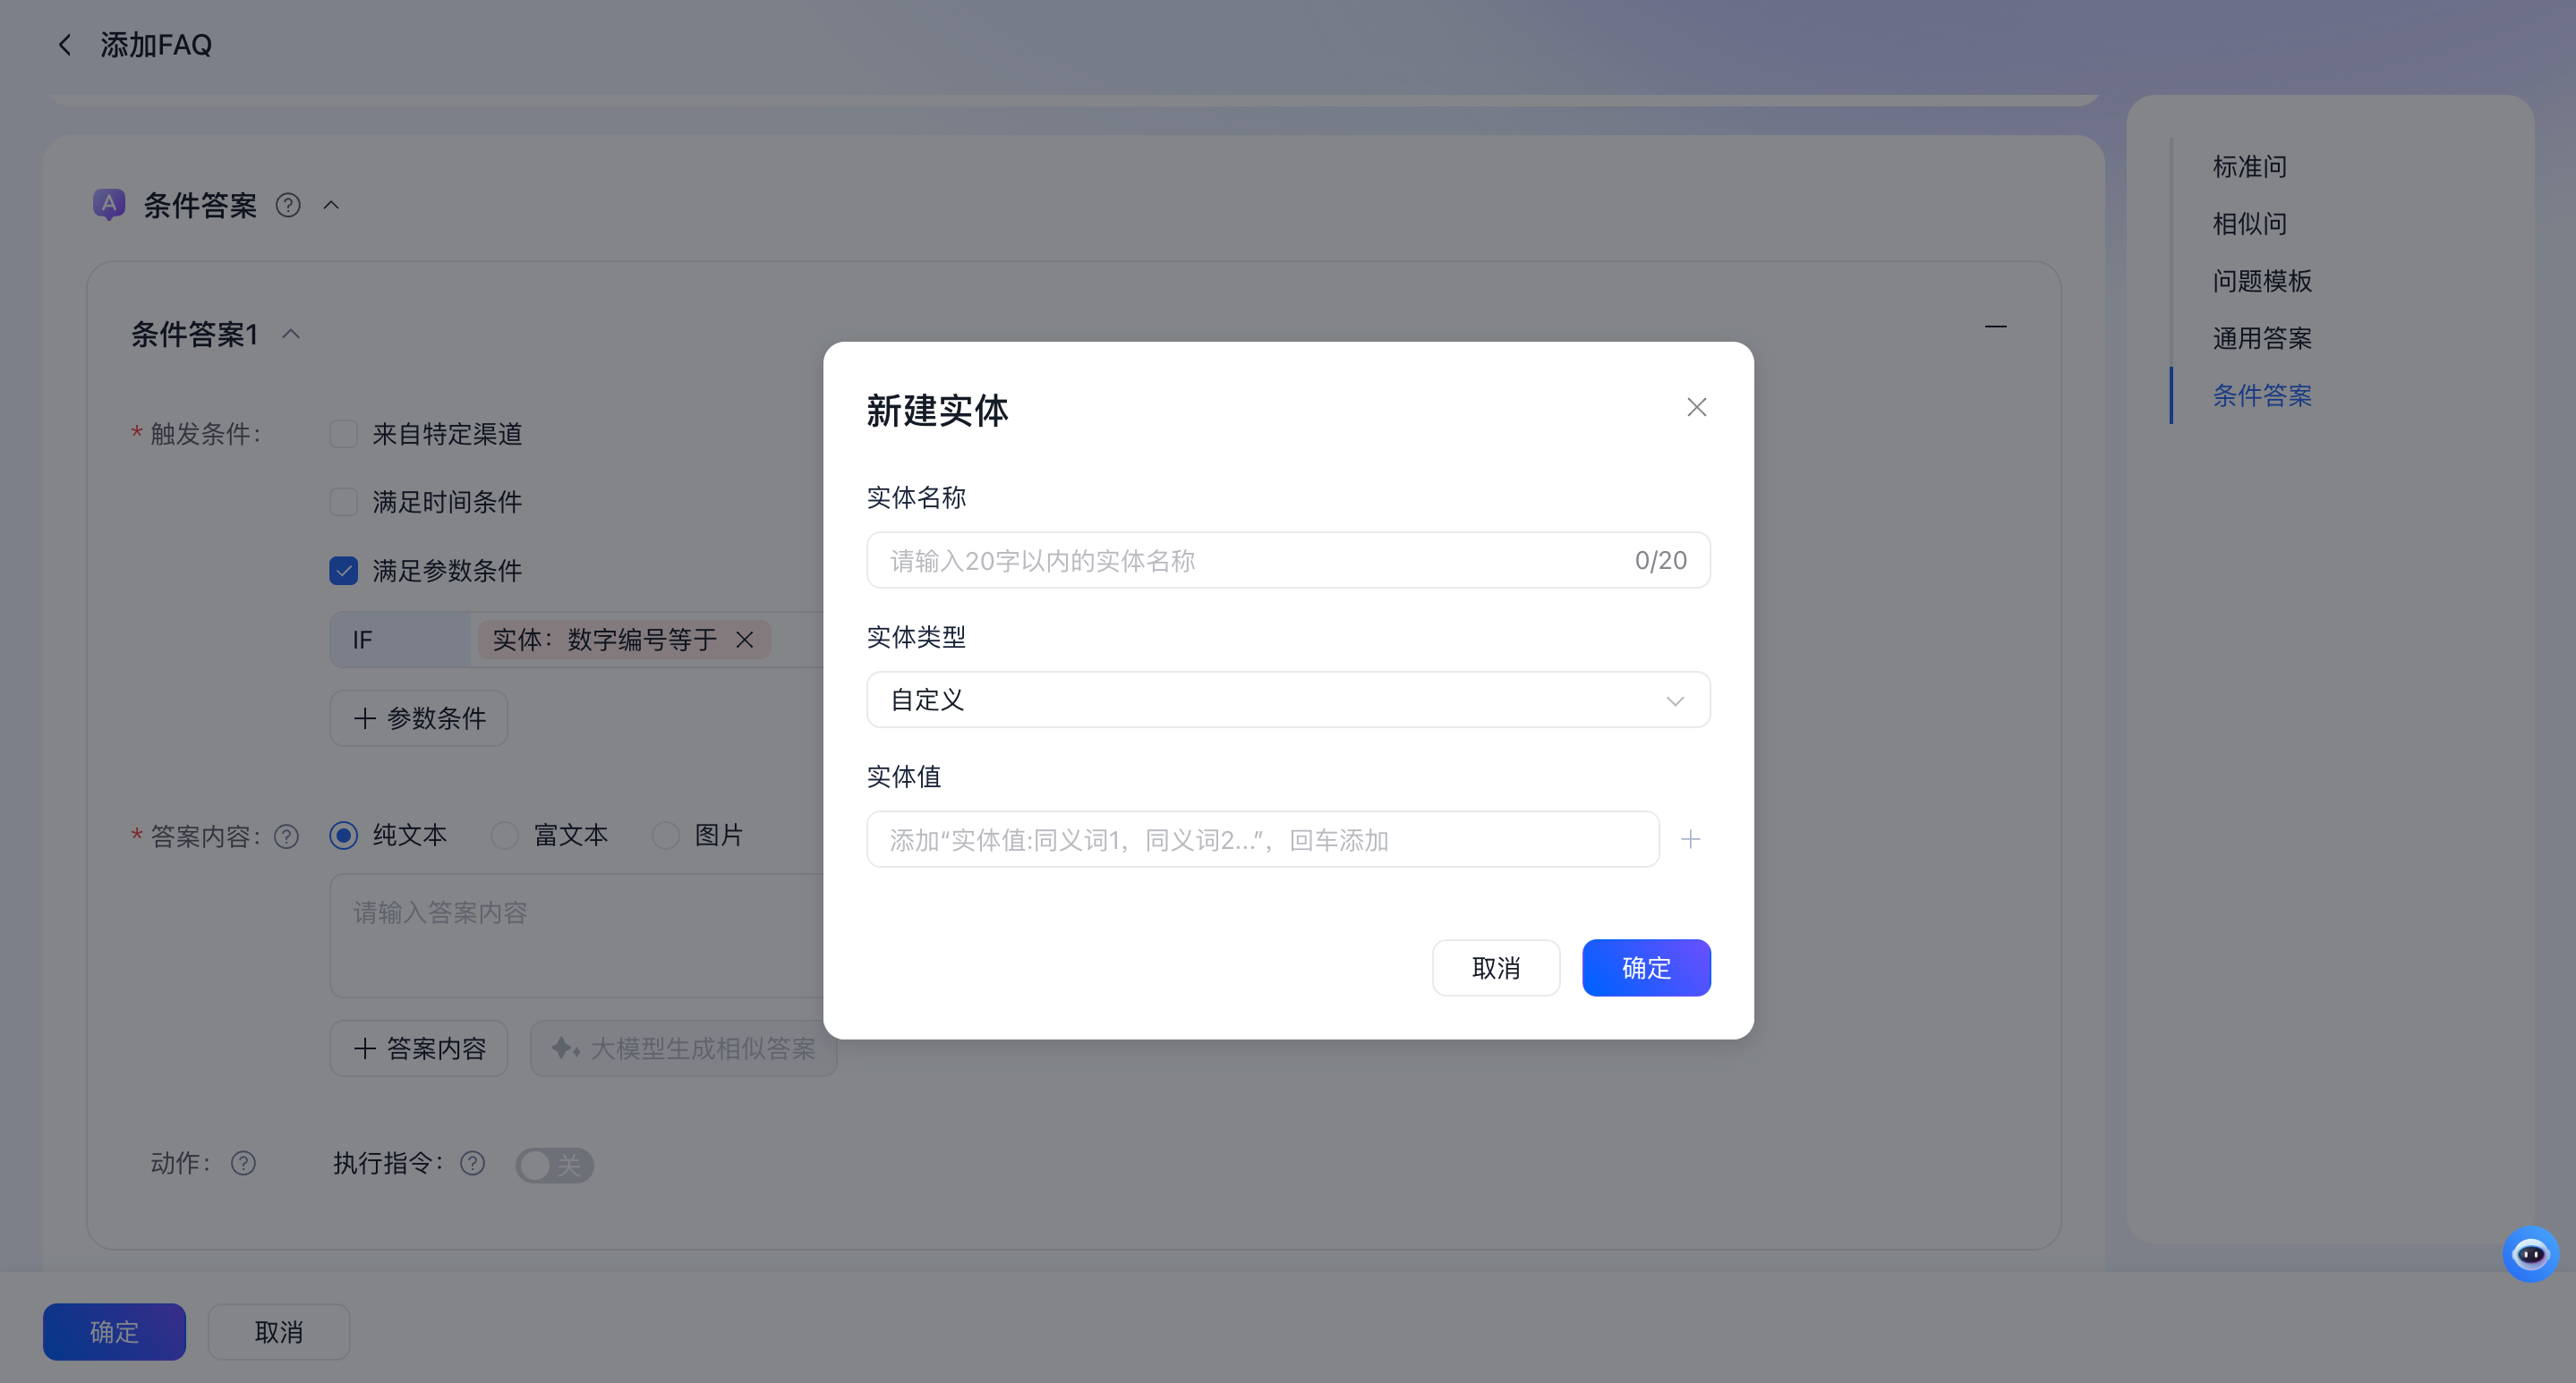Enable the 来自特定渠道 checkbox
The width and height of the screenshot is (2576, 1383).
[x=344, y=434]
